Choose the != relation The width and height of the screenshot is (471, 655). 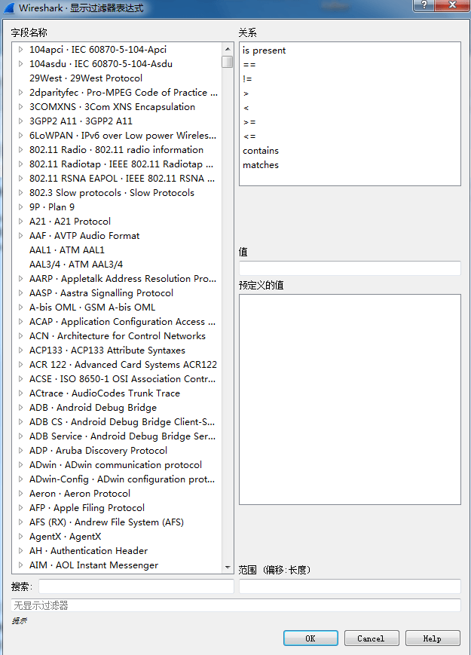coord(247,79)
